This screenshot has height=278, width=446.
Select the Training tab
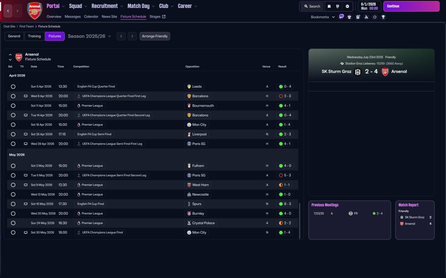point(34,36)
